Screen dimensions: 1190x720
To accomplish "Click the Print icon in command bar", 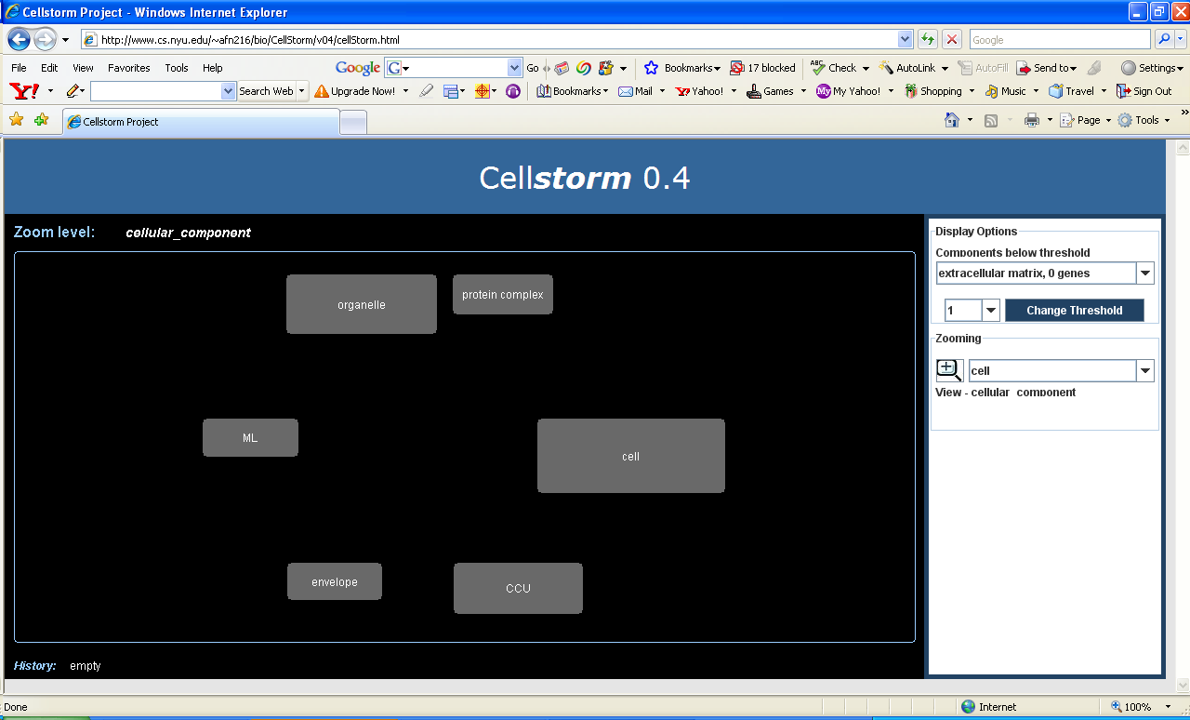I will click(x=1031, y=120).
